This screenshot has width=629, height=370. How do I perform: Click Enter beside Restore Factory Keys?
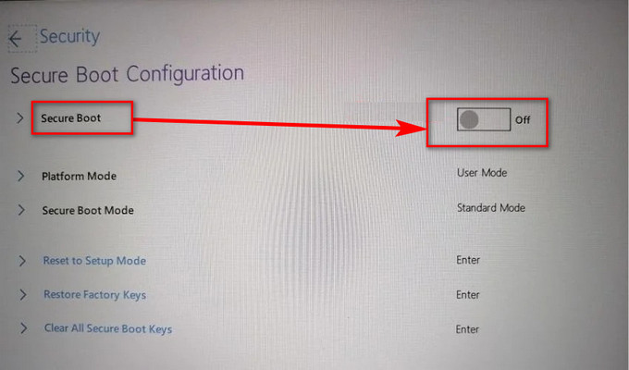pos(467,295)
